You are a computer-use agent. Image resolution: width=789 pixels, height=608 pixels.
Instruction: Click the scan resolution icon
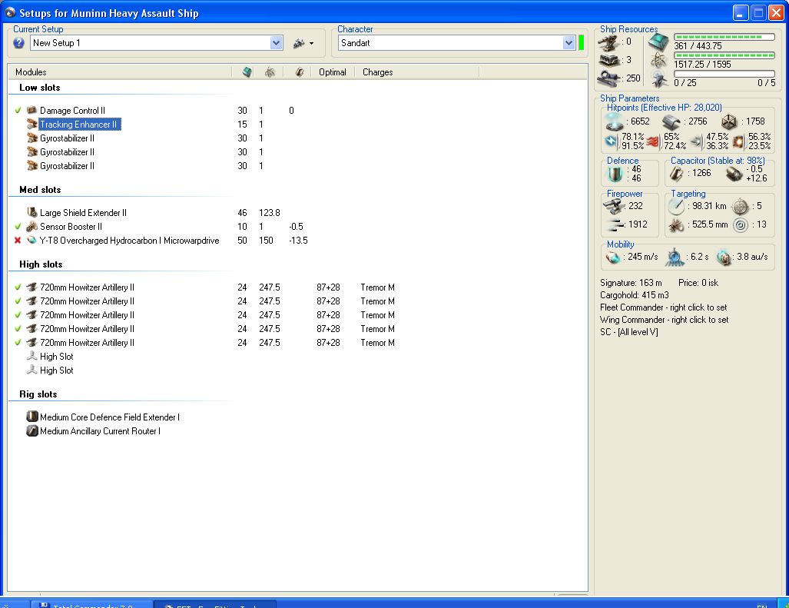pyautogui.click(x=676, y=225)
